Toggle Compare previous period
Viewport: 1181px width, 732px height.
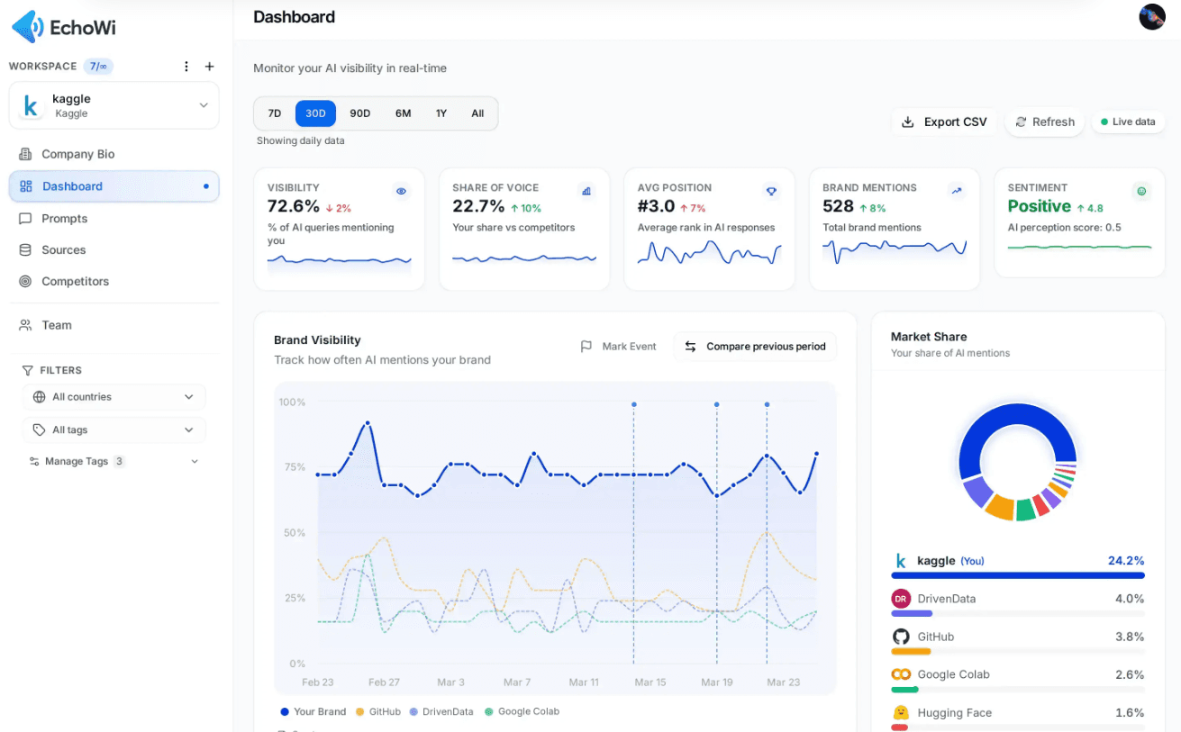coord(755,347)
